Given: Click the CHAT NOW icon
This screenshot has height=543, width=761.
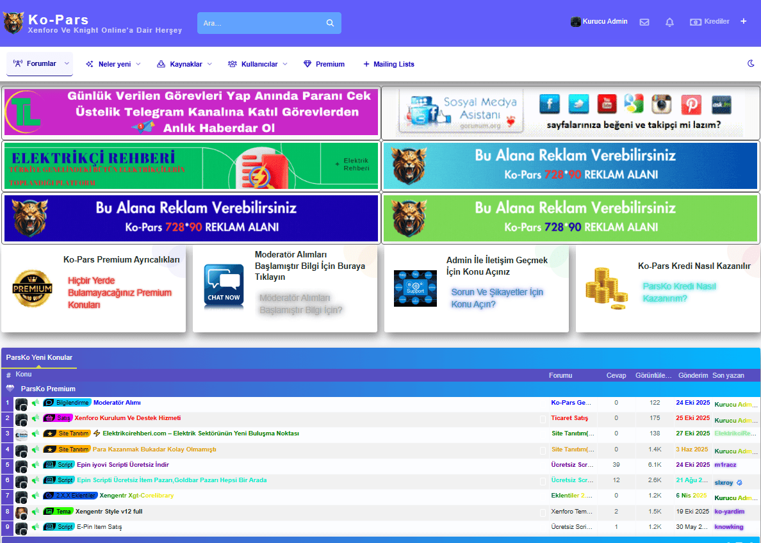Looking at the screenshot, I should pos(224,286).
